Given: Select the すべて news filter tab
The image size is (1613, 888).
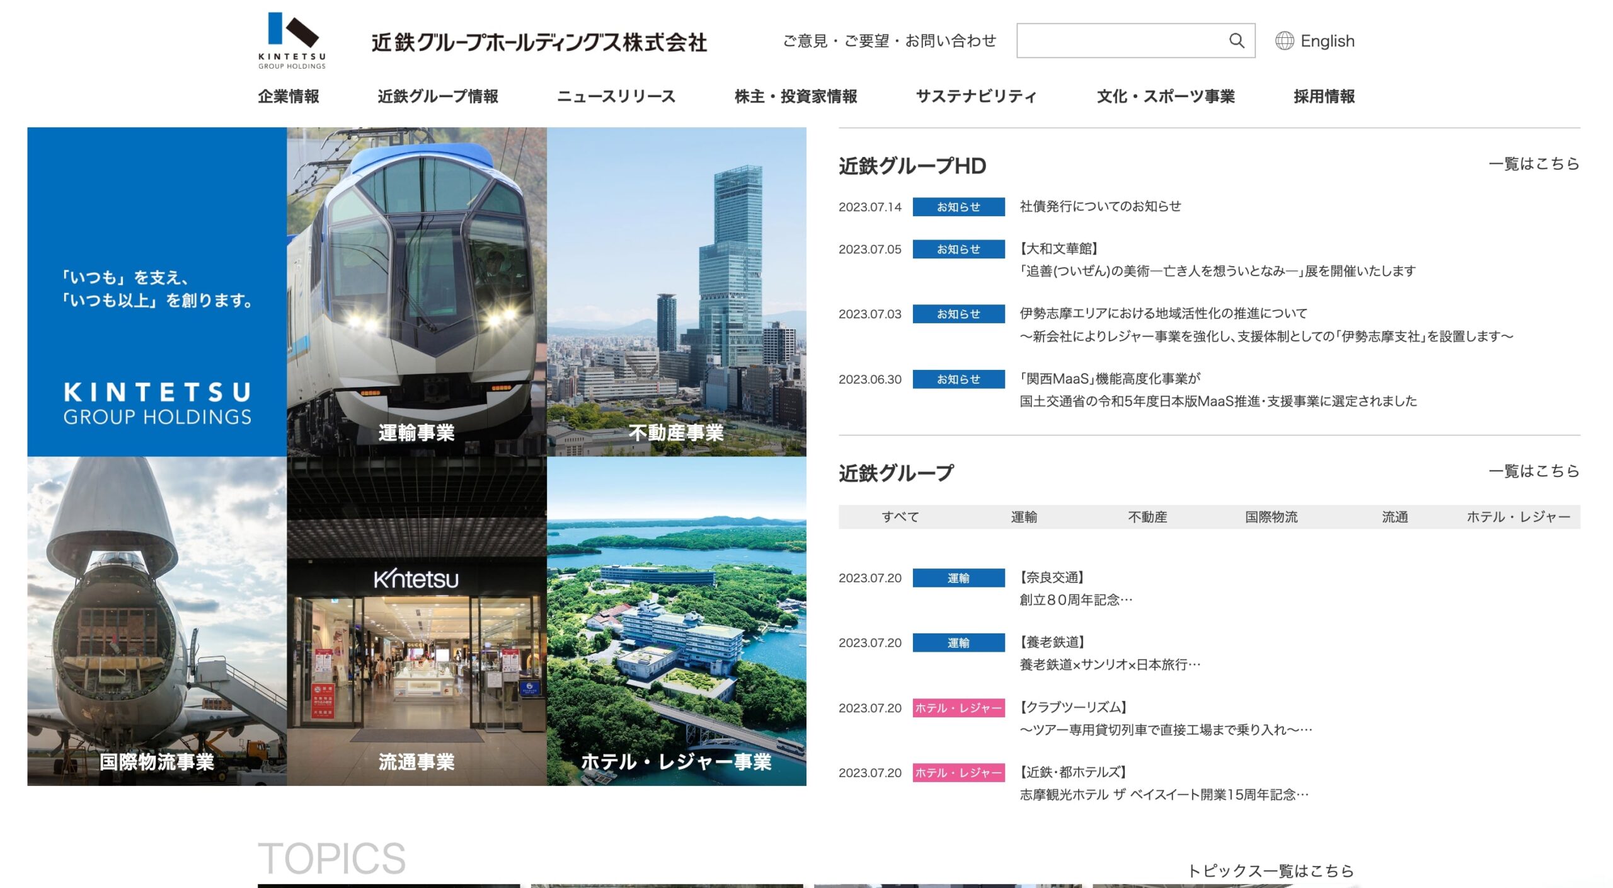Looking at the screenshot, I should (x=900, y=517).
